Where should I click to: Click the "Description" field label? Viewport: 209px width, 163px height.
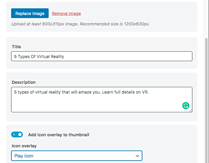tap(24, 82)
